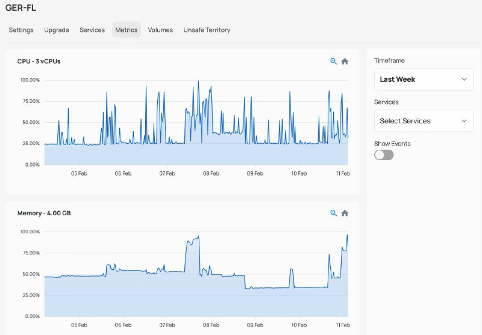This screenshot has height=335, width=482.
Task: Switch to the Settings tab
Action: (x=21, y=30)
